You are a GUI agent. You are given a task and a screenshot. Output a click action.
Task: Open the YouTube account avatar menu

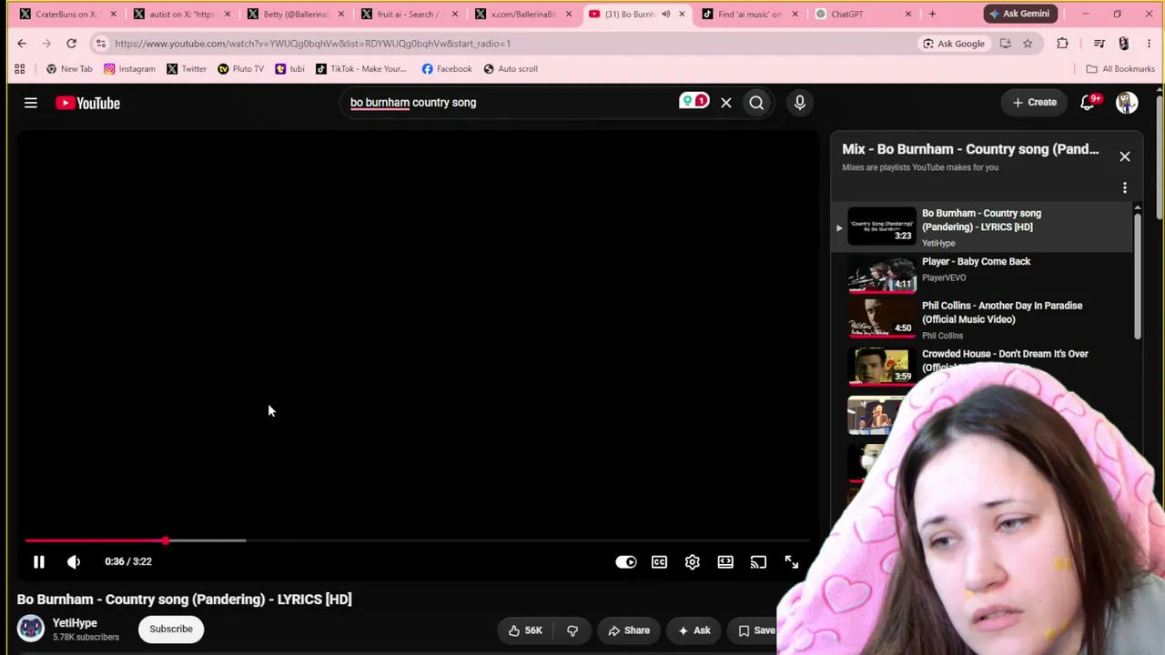[1127, 103]
